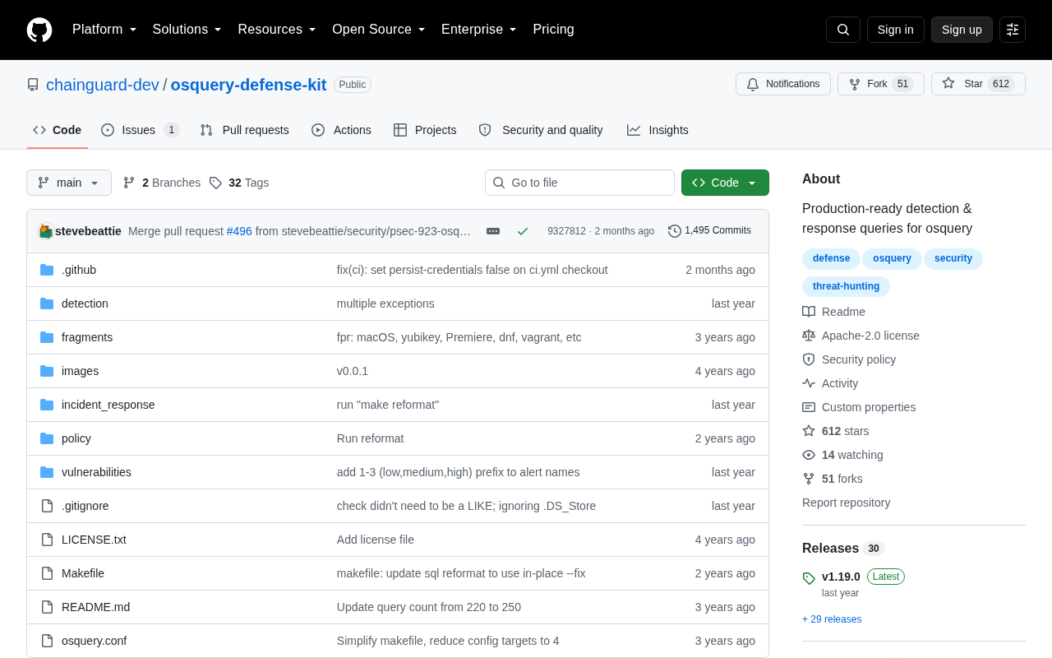Screen dimensions: 1052x658
Task: Click the Custom properties icon
Action: (809, 407)
